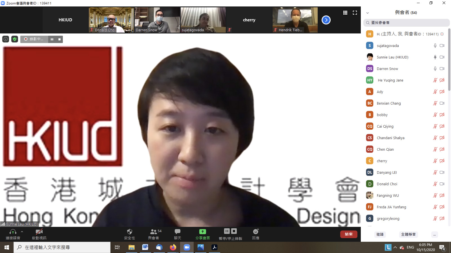This screenshot has width=451, height=253.
Task: Click the red end meeting button
Action: click(x=349, y=234)
